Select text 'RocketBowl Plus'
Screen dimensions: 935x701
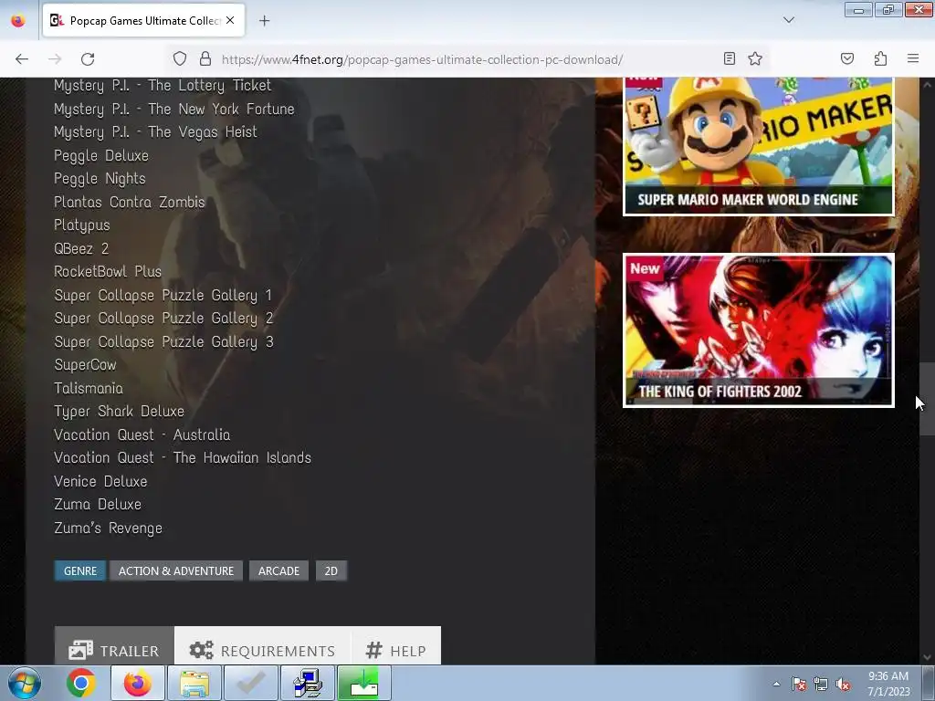tap(108, 272)
